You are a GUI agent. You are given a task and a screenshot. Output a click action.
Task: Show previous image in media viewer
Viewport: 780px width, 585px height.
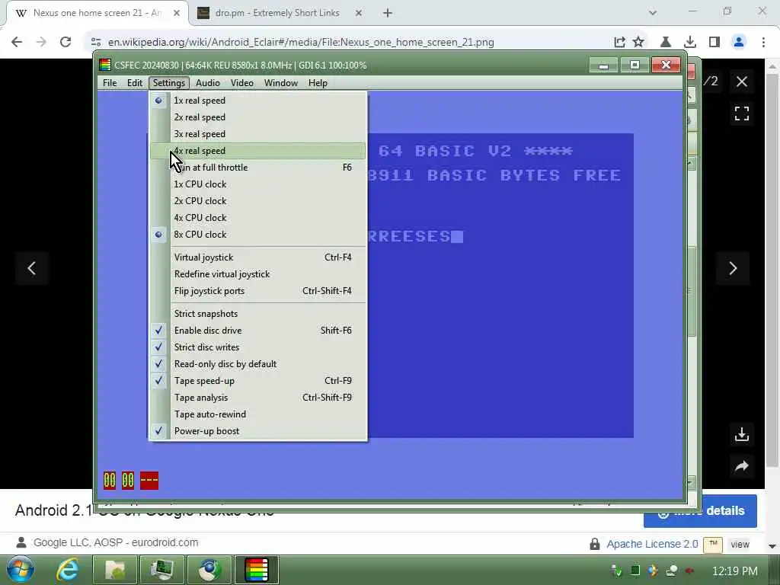pos(31,269)
